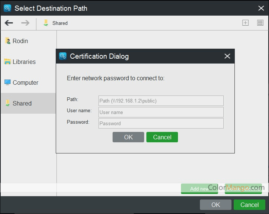Click the Certification Dialog title icon
Screen dimensions: 269x214
(63, 56)
